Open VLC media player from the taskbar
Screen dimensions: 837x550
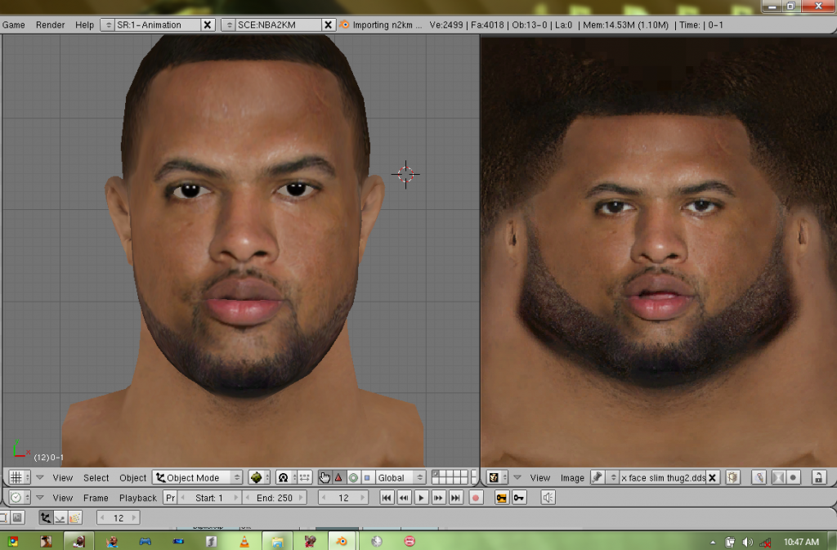[x=244, y=542]
